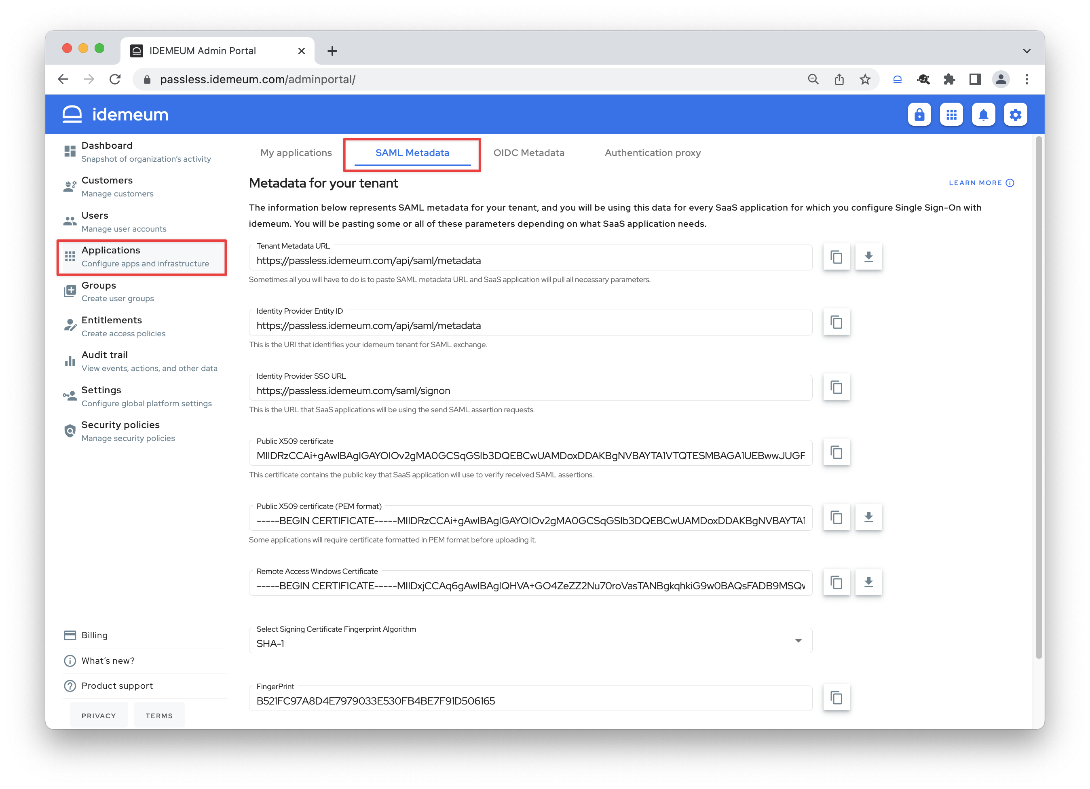
Task: Download the Tenant Metadata file
Action: click(868, 257)
